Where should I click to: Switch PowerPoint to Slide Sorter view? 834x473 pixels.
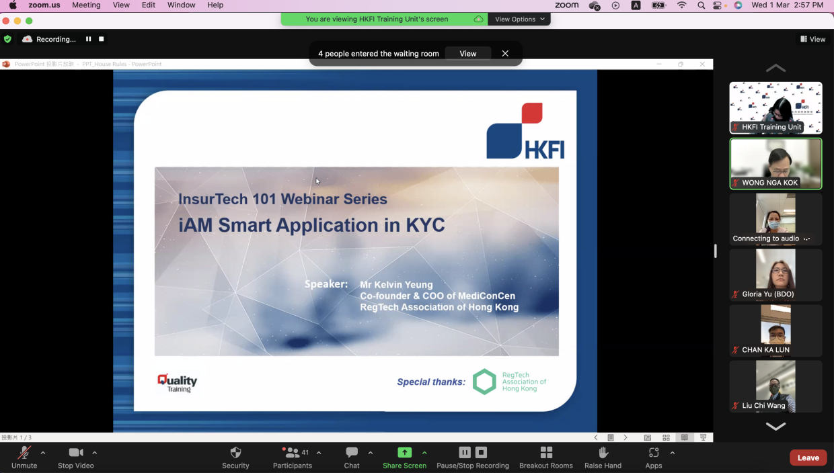click(667, 437)
